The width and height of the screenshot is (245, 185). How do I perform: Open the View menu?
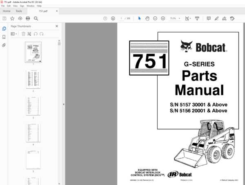coord(15,6)
